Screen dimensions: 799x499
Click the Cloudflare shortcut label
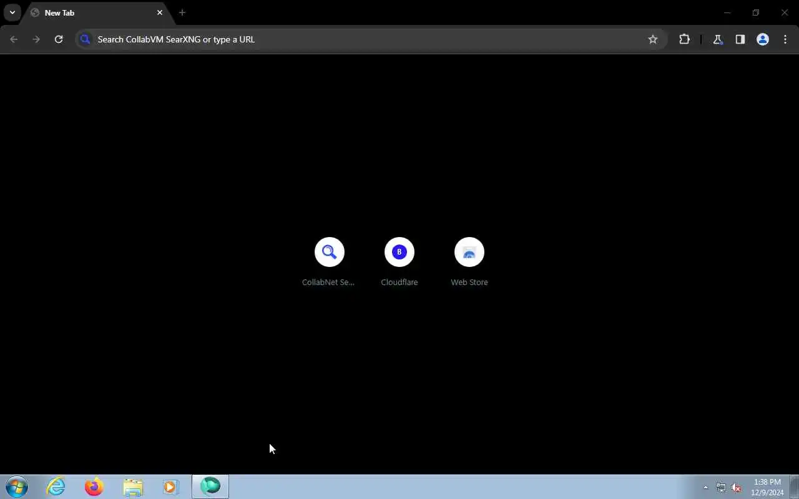(x=399, y=283)
